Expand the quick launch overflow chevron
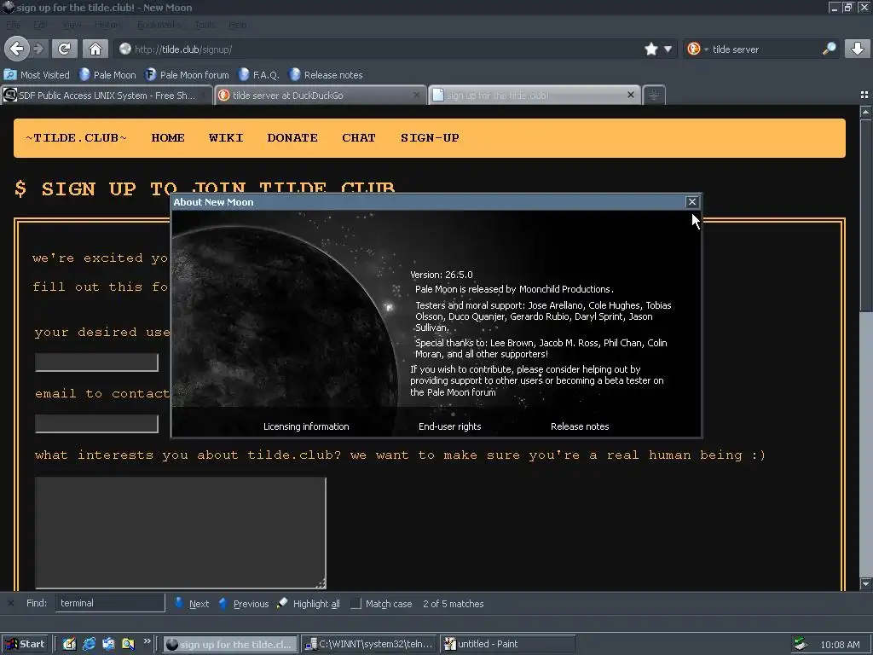The width and height of the screenshot is (873, 655). 147,641
